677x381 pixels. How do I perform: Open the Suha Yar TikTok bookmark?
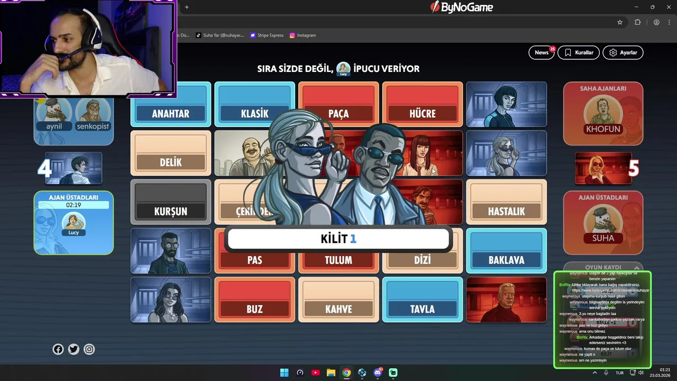[220, 35]
